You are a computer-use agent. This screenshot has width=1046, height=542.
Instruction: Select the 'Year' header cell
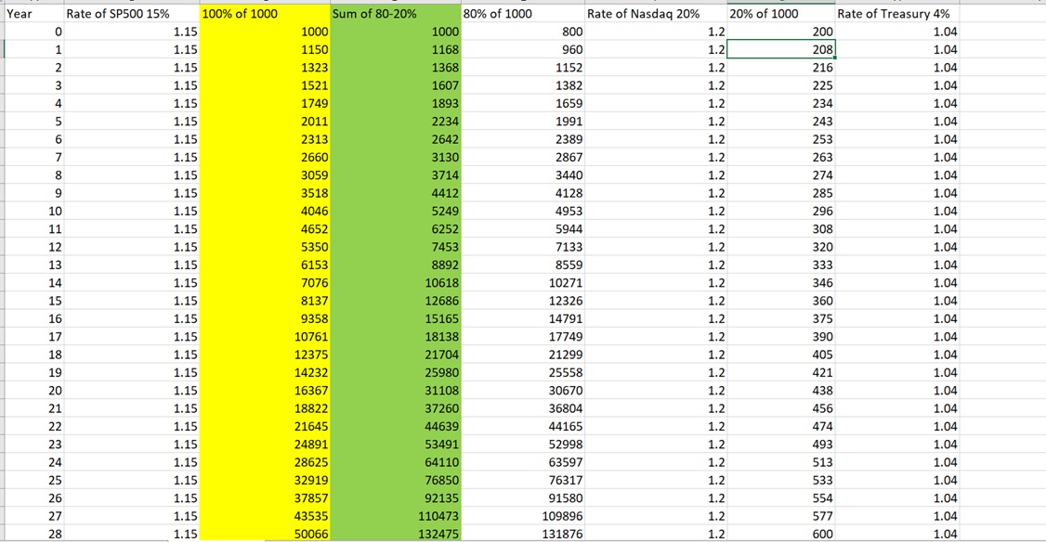[x=32, y=14]
